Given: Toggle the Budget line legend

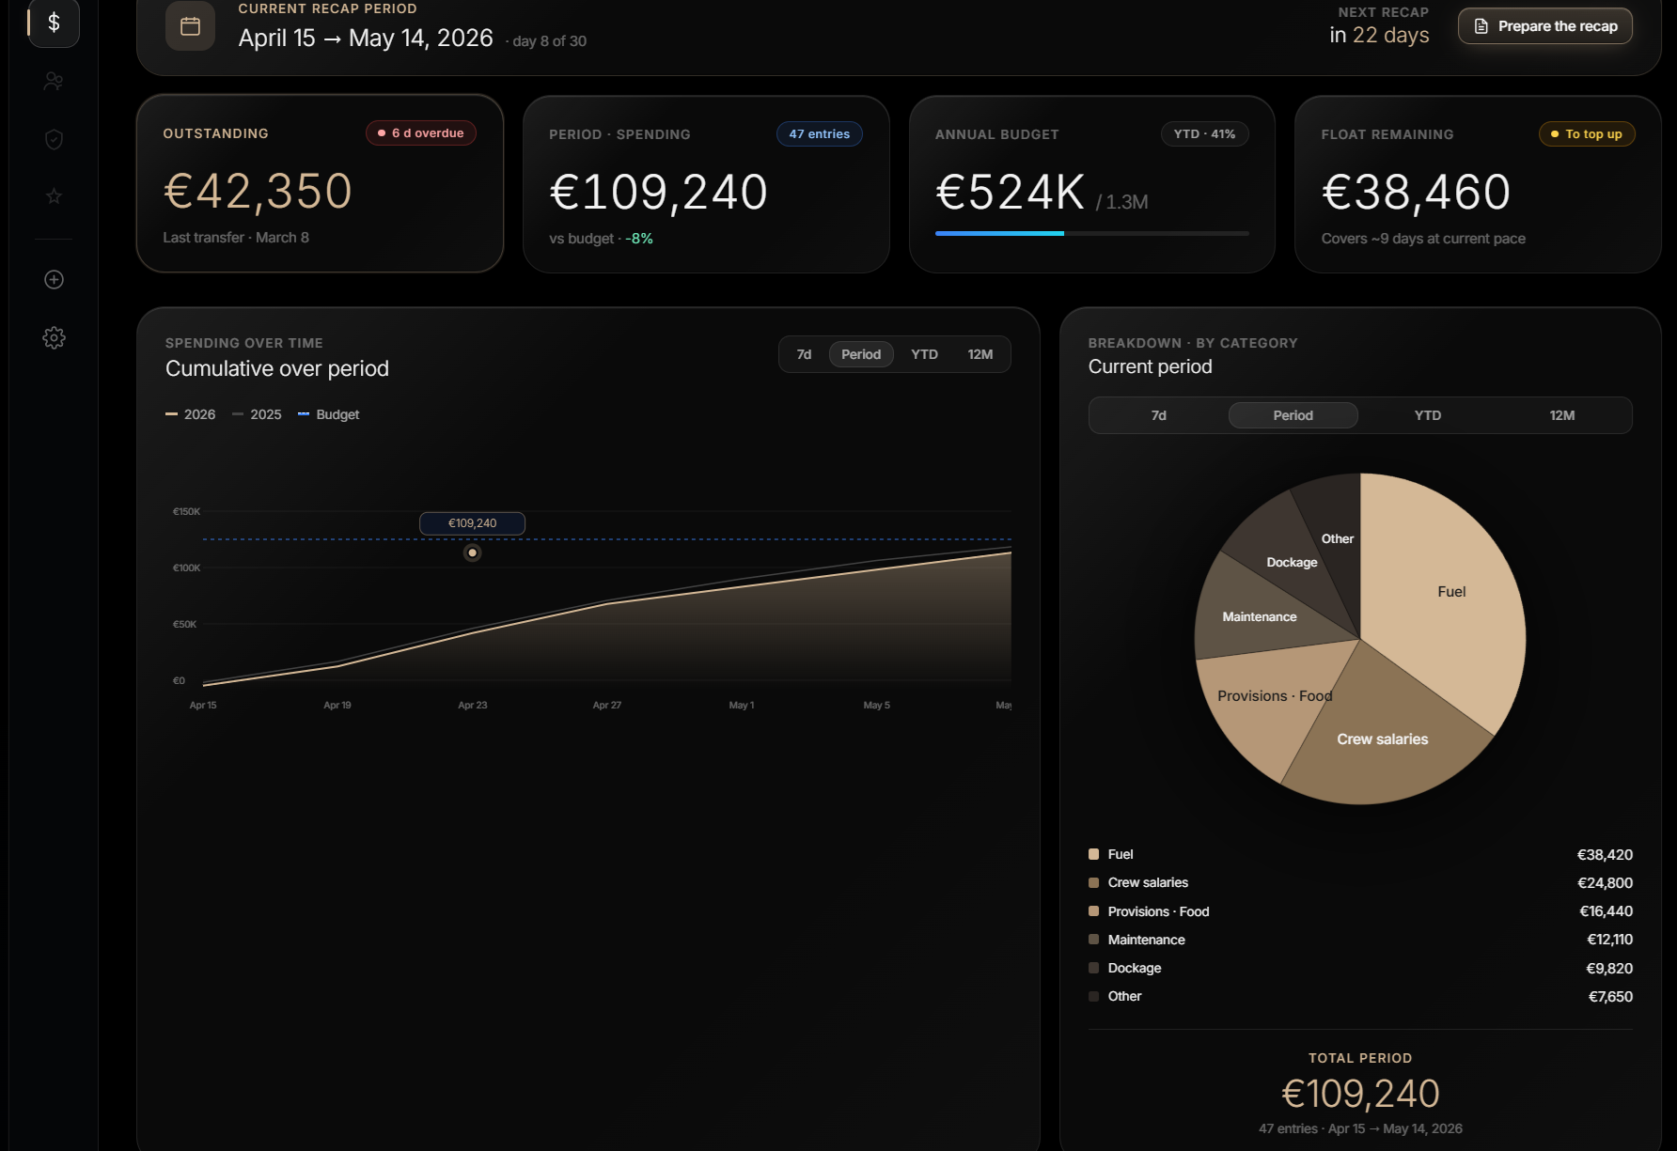Looking at the screenshot, I should 330,413.
